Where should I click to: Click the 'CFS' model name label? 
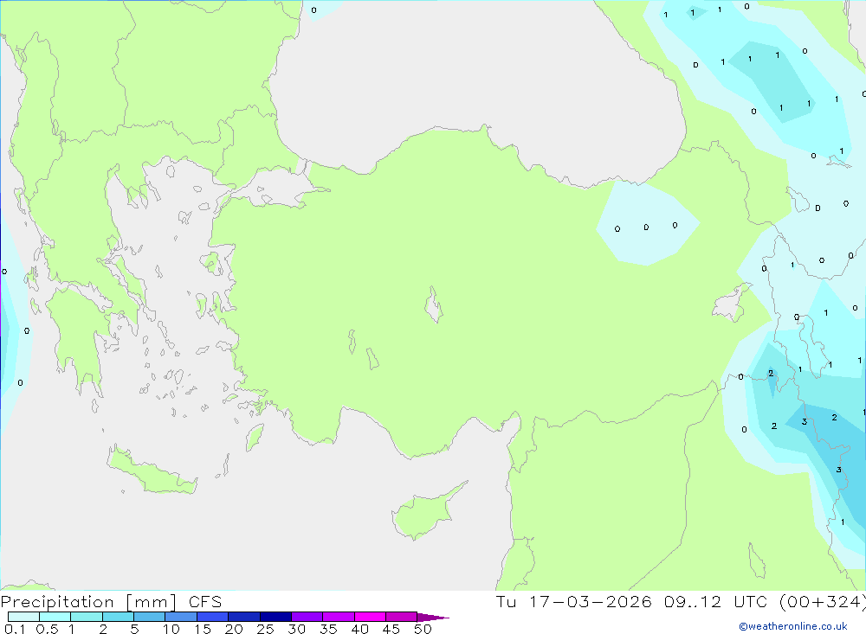click(205, 602)
